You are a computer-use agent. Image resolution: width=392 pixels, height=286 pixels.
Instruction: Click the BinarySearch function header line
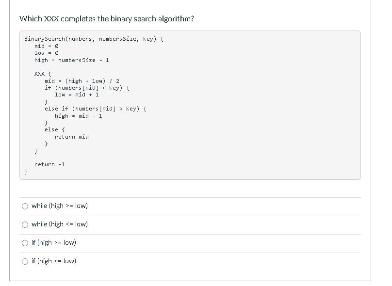point(94,39)
